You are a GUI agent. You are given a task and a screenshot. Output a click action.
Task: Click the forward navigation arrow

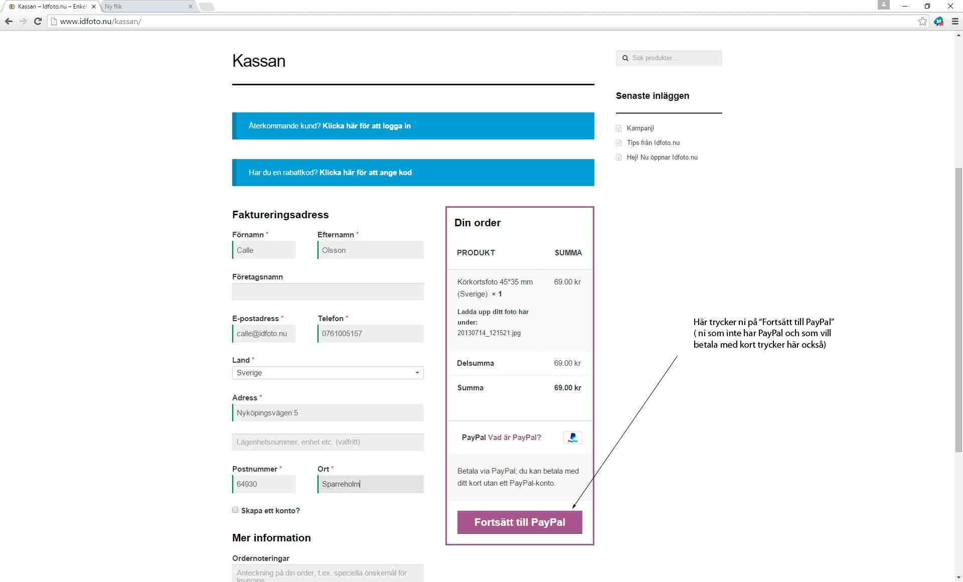coord(23,21)
